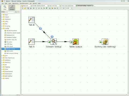Open the zoom percentage dropdown
Image resolution: width=129 pixels, height=96 pixels.
click(x=72, y=8)
